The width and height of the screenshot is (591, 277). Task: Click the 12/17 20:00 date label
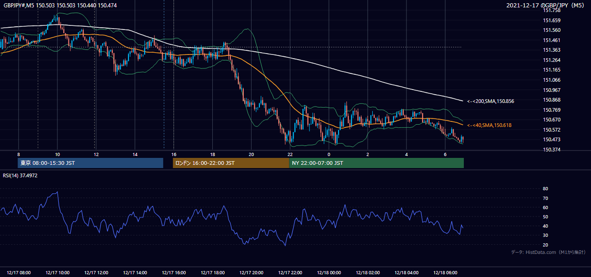(x=251, y=272)
